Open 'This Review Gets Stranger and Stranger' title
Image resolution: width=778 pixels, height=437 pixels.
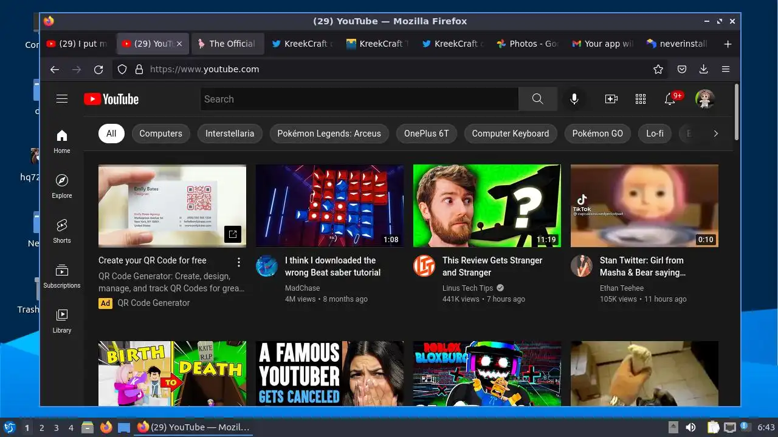(x=492, y=266)
